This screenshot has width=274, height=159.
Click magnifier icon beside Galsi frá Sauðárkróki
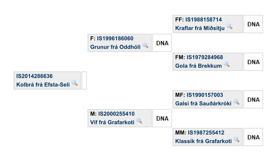pyautogui.click(x=236, y=102)
